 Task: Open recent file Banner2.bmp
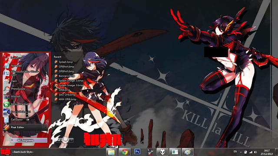point(64,76)
